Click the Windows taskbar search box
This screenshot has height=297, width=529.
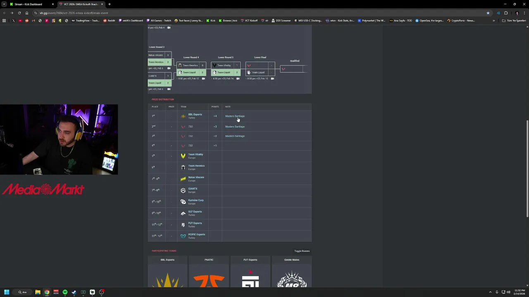tap(23, 292)
